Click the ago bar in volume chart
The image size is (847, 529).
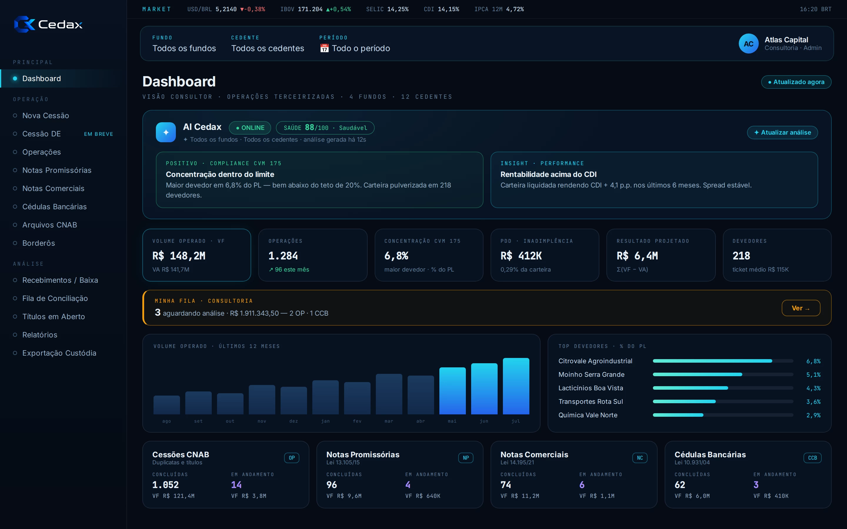(166, 405)
